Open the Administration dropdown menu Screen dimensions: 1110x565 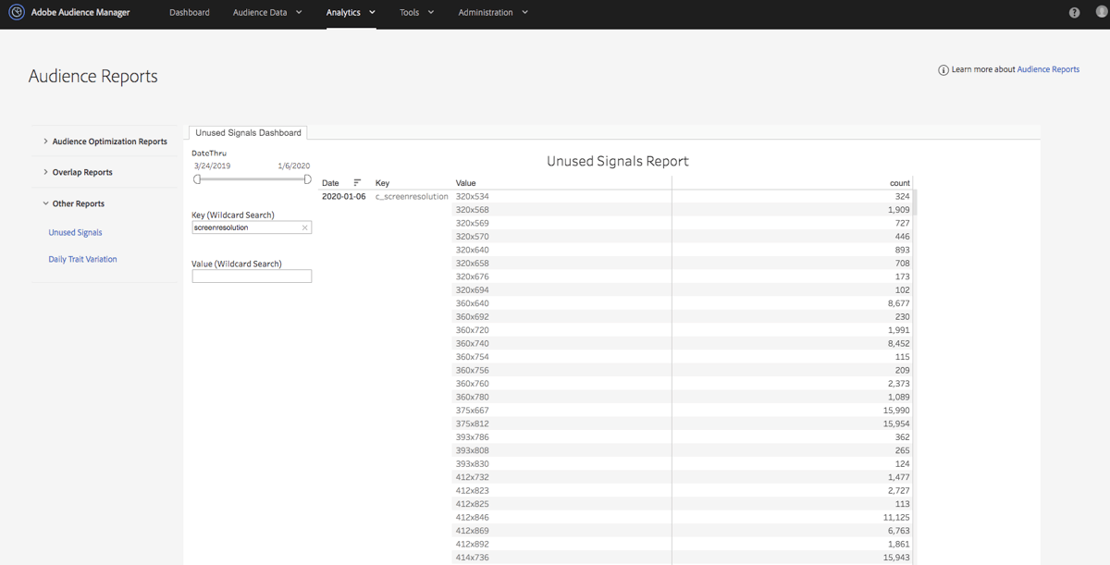(x=492, y=13)
